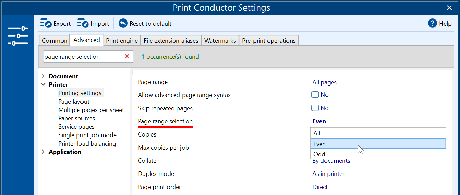Screen dimensions: 460x195
Task: Click the settings sliders icon in sidebar
Action: coord(18,36)
